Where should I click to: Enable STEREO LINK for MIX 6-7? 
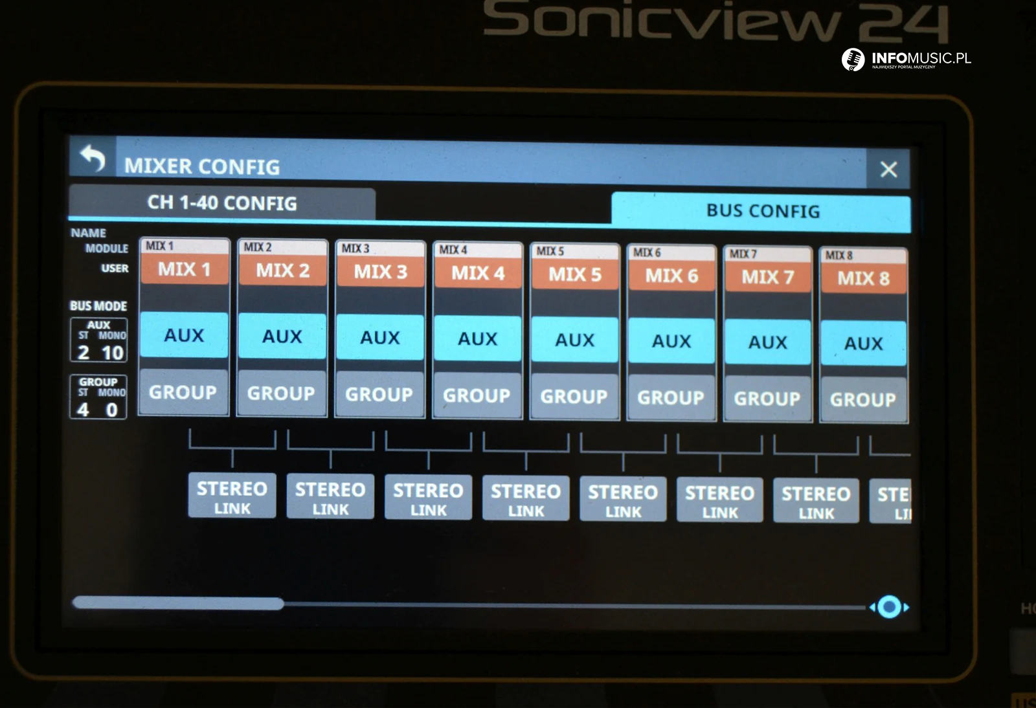coord(720,500)
